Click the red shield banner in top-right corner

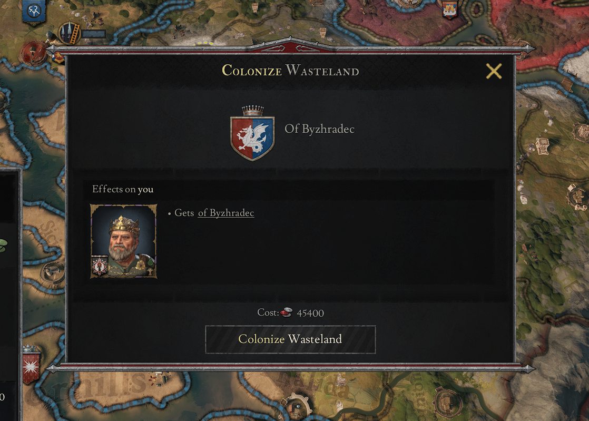coord(450,9)
